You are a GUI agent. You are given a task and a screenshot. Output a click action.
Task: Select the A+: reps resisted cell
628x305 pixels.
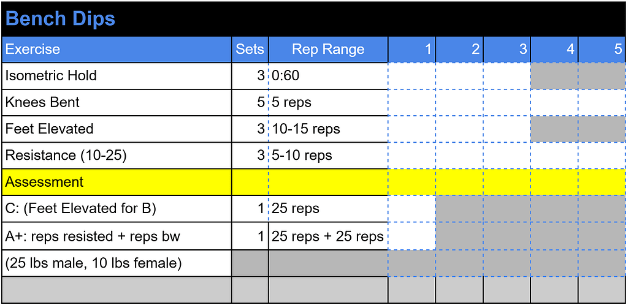click(117, 236)
